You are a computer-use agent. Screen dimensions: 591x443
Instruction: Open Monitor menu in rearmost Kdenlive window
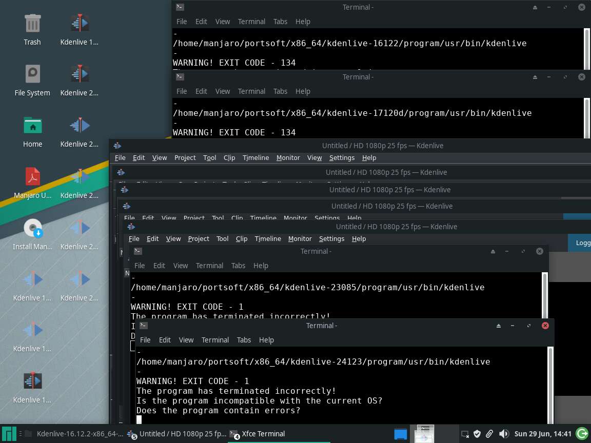point(288,157)
